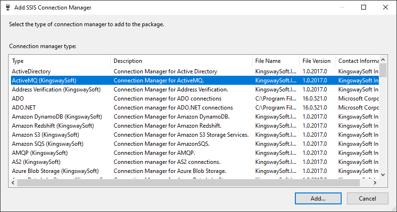Image resolution: width=397 pixels, height=212 pixels.
Task: Click the horizontal scrollbar thumb
Action: [188, 182]
